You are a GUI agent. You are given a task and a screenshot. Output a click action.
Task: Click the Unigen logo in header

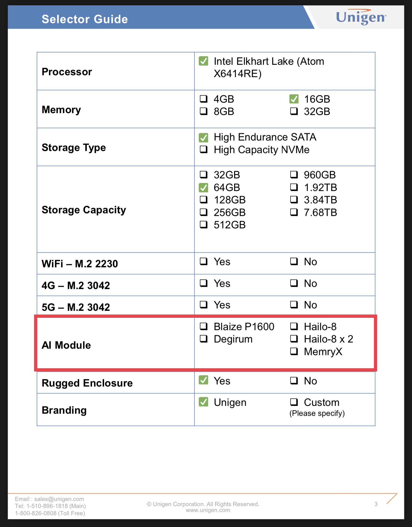click(361, 17)
